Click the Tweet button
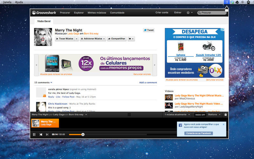The image size is (254, 159). click(x=149, y=30)
